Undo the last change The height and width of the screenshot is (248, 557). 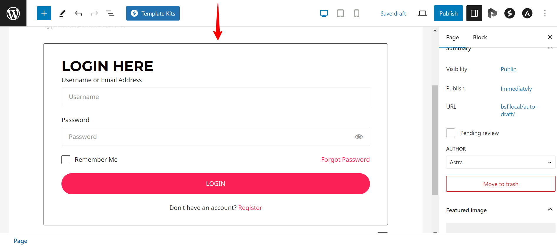(78, 13)
